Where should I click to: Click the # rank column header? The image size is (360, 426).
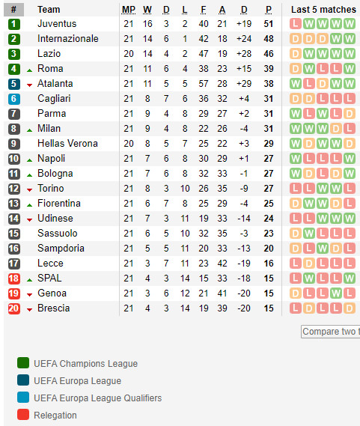click(x=13, y=10)
